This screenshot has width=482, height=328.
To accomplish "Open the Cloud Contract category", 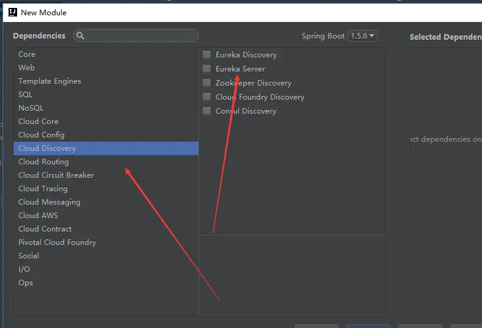I will [106, 229].
